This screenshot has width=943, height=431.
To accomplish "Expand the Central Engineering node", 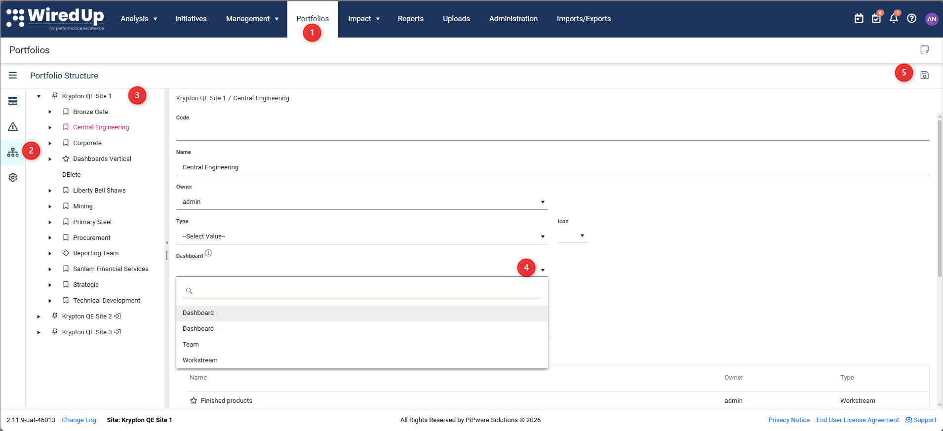I will (50, 127).
